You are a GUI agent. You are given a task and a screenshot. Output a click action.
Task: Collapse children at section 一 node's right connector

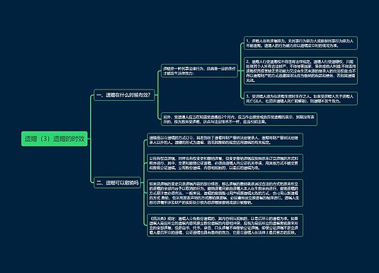tap(156, 95)
